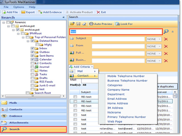This screenshot has height=136, width=182.
Task: Open the NONE dropdown for Subject
Action: click(x=154, y=39)
